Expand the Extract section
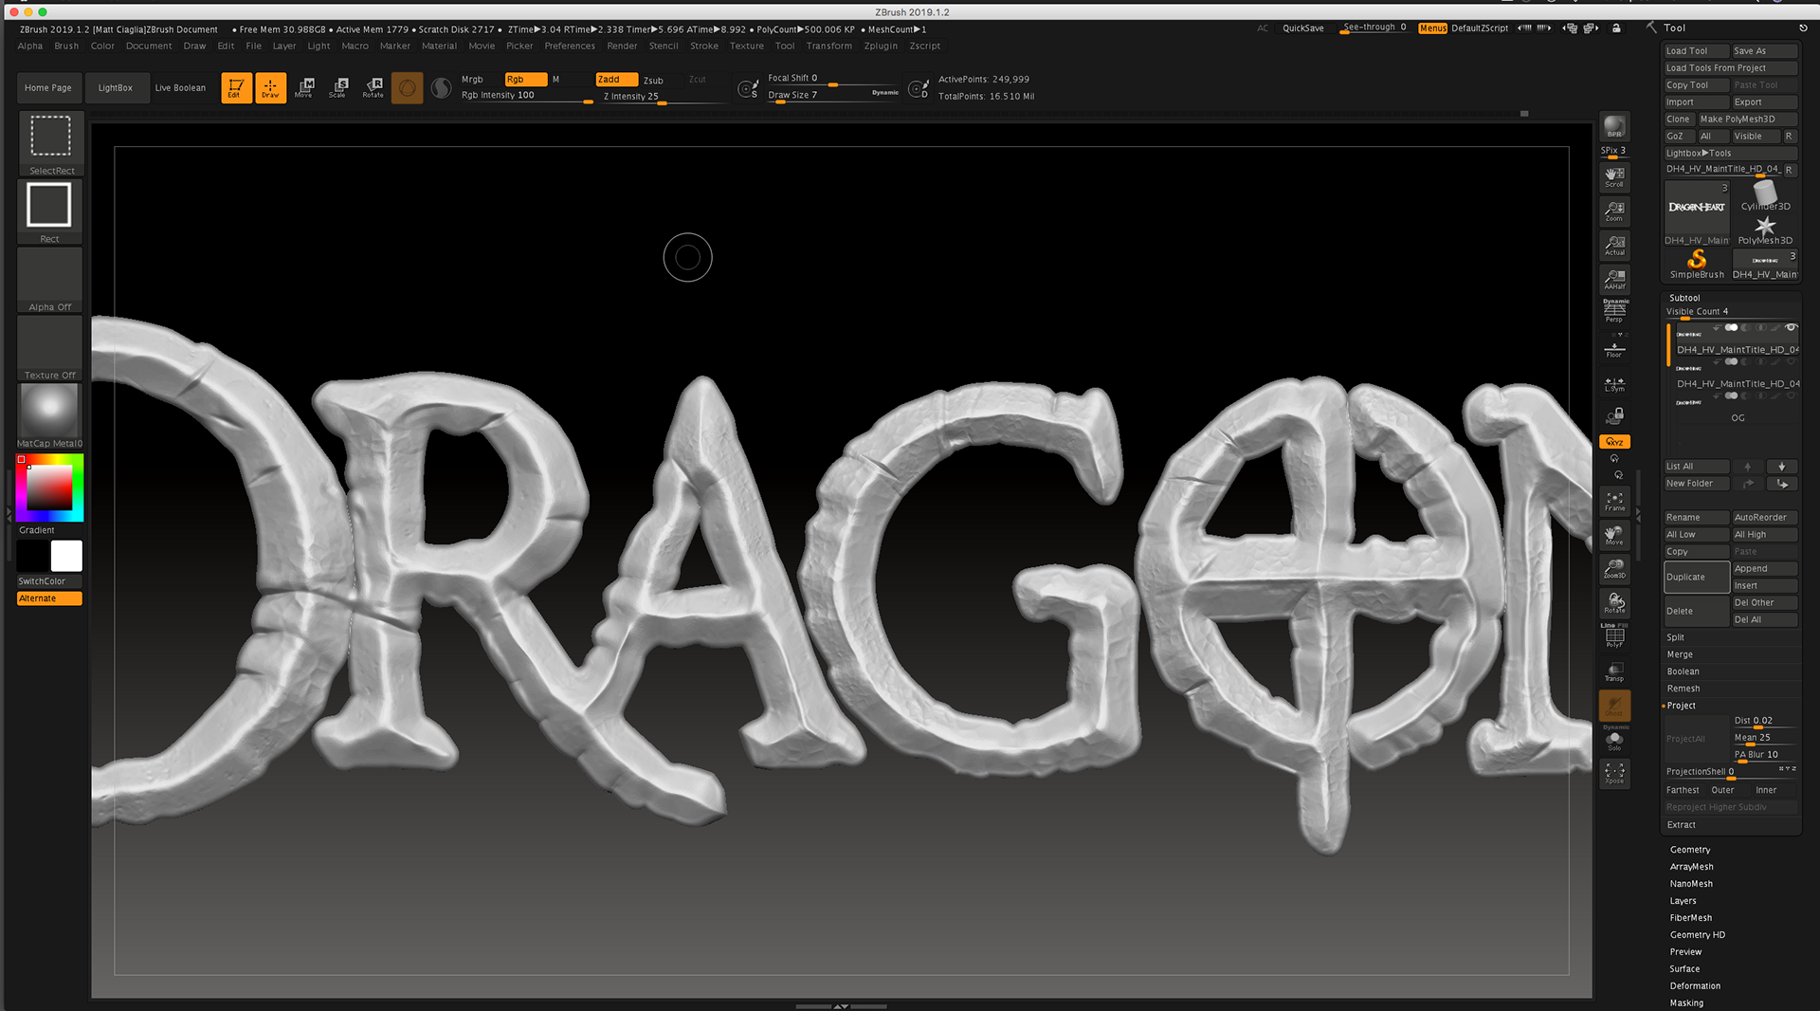The image size is (1820, 1011). tap(1681, 825)
